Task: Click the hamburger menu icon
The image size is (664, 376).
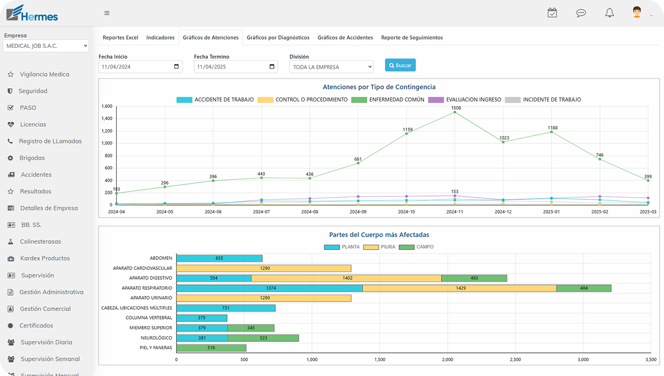Action: click(107, 13)
